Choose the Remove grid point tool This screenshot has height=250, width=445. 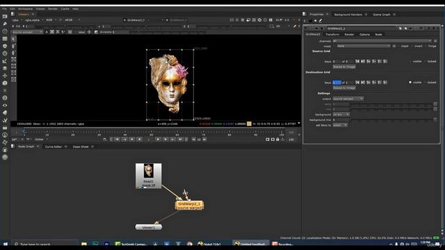(x=13, y=53)
